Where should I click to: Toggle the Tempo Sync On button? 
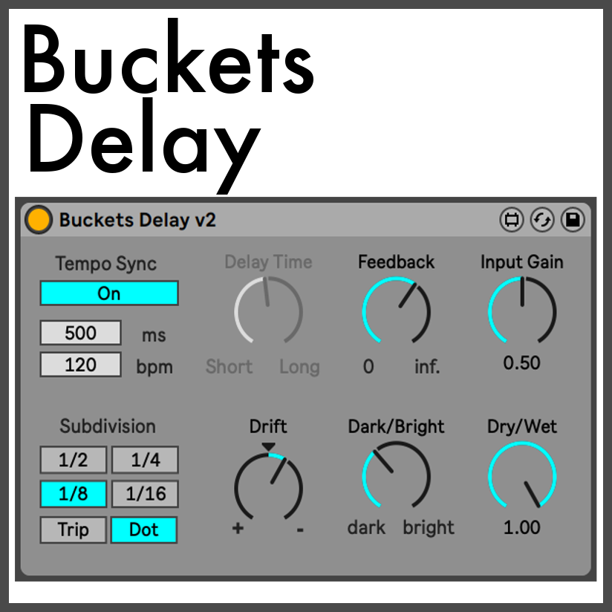coord(109,293)
